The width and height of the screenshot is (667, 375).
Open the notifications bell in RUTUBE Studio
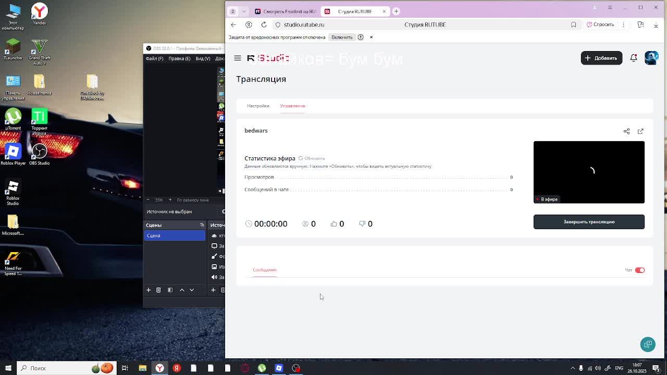[634, 58]
